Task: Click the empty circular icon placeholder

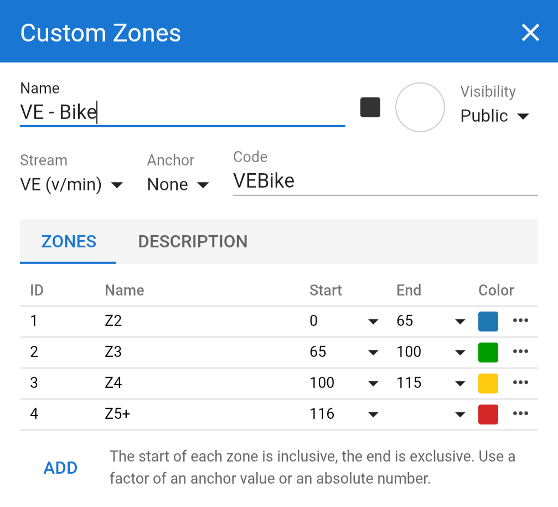Action: [420, 107]
